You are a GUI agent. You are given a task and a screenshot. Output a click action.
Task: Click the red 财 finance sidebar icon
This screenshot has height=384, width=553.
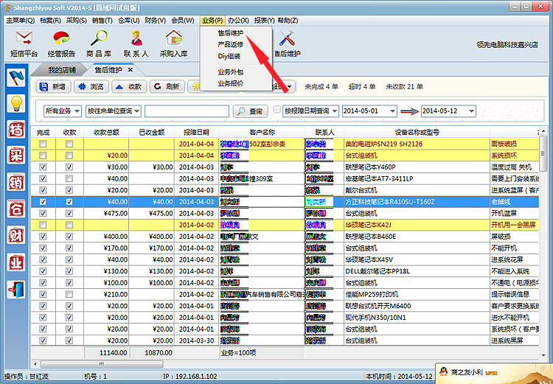[15, 236]
